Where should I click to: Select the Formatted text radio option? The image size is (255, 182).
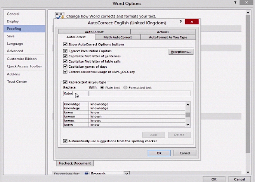(x=125, y=88)
